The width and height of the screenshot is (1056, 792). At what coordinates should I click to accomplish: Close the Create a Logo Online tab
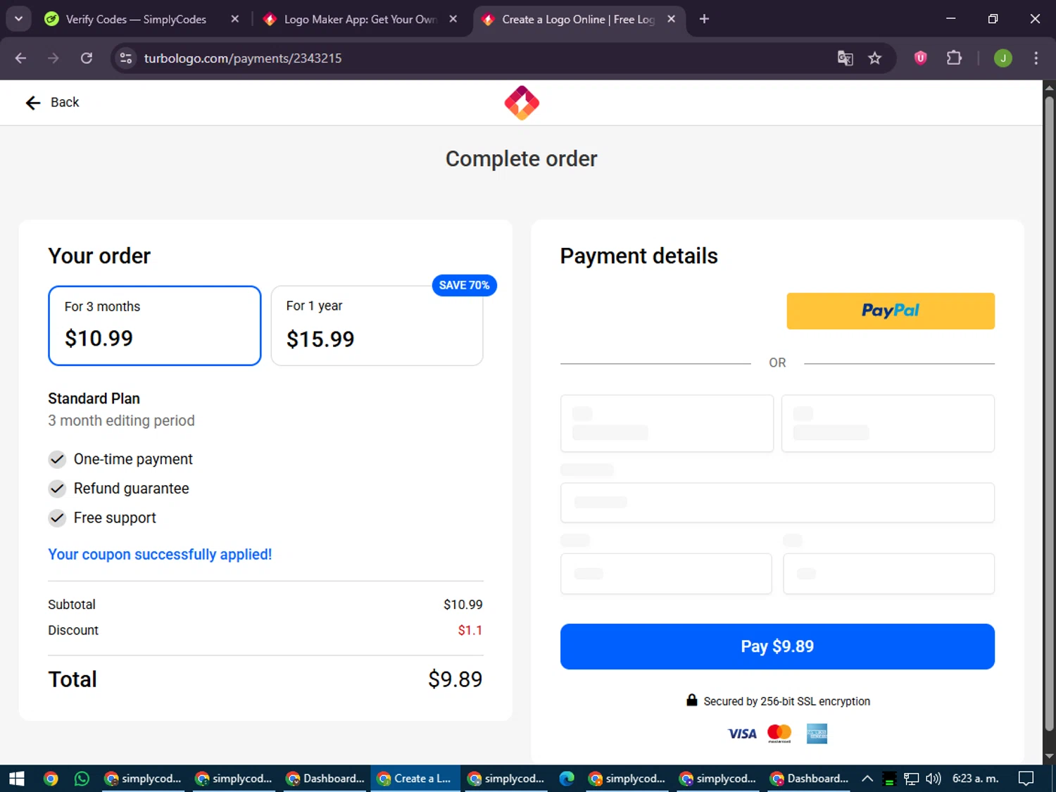[x=671, y=19]
